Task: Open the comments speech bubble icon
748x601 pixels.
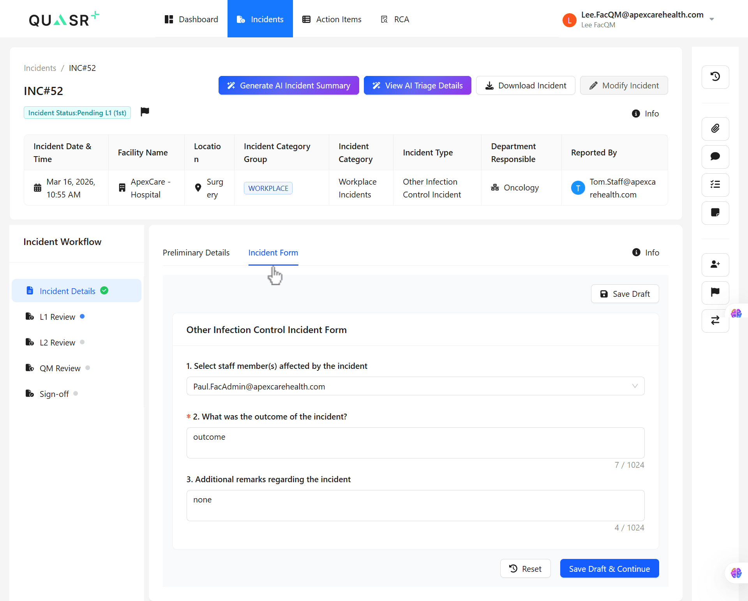Action: tap(715, 157)
